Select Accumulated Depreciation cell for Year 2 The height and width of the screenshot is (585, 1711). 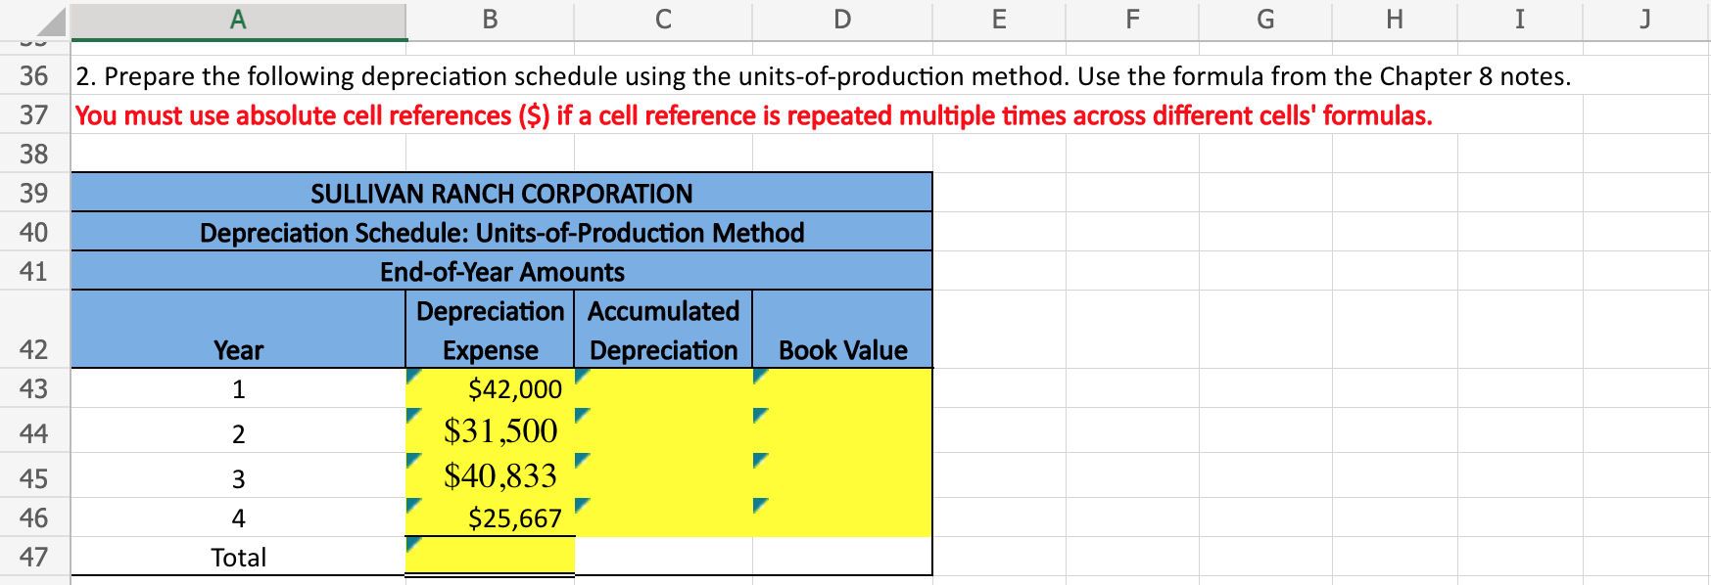pos(663,430)
